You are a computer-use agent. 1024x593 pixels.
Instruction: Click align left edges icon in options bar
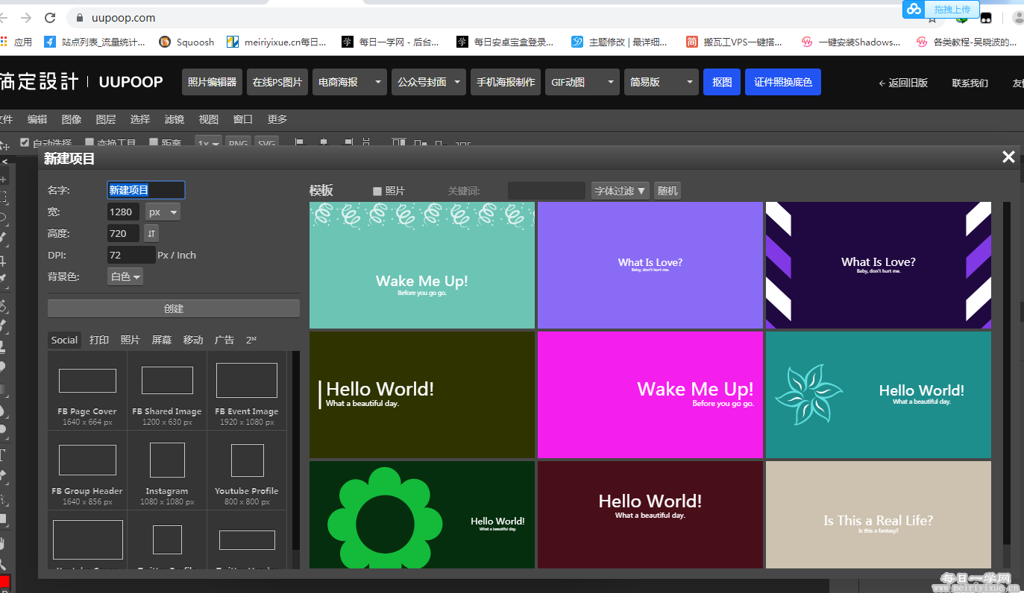coord(300,142)
